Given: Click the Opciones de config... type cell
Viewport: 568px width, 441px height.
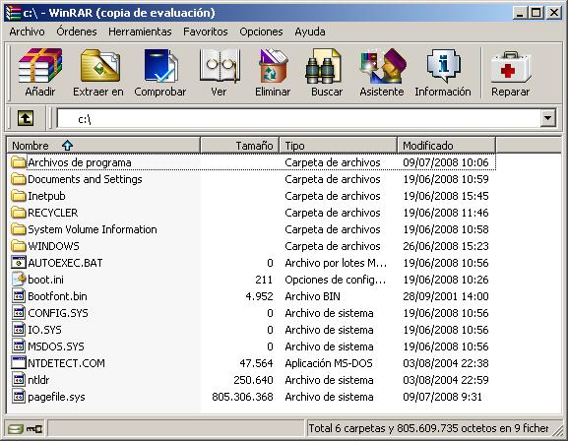Looking at the screenshot, I should tap(335, 280).
